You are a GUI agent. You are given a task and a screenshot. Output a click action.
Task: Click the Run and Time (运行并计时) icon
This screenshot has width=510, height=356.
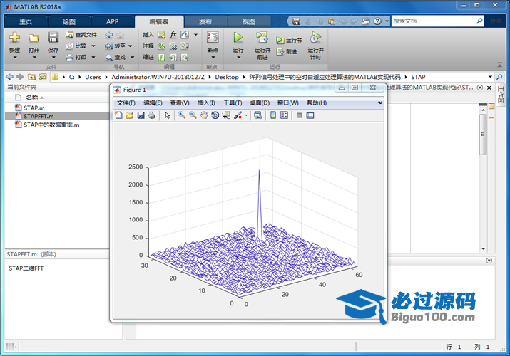coord(315,37)
